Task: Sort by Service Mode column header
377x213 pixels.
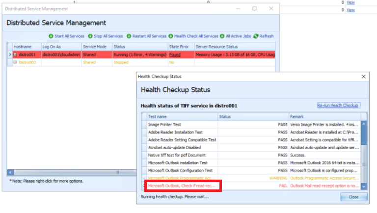Action: [97, 47]
